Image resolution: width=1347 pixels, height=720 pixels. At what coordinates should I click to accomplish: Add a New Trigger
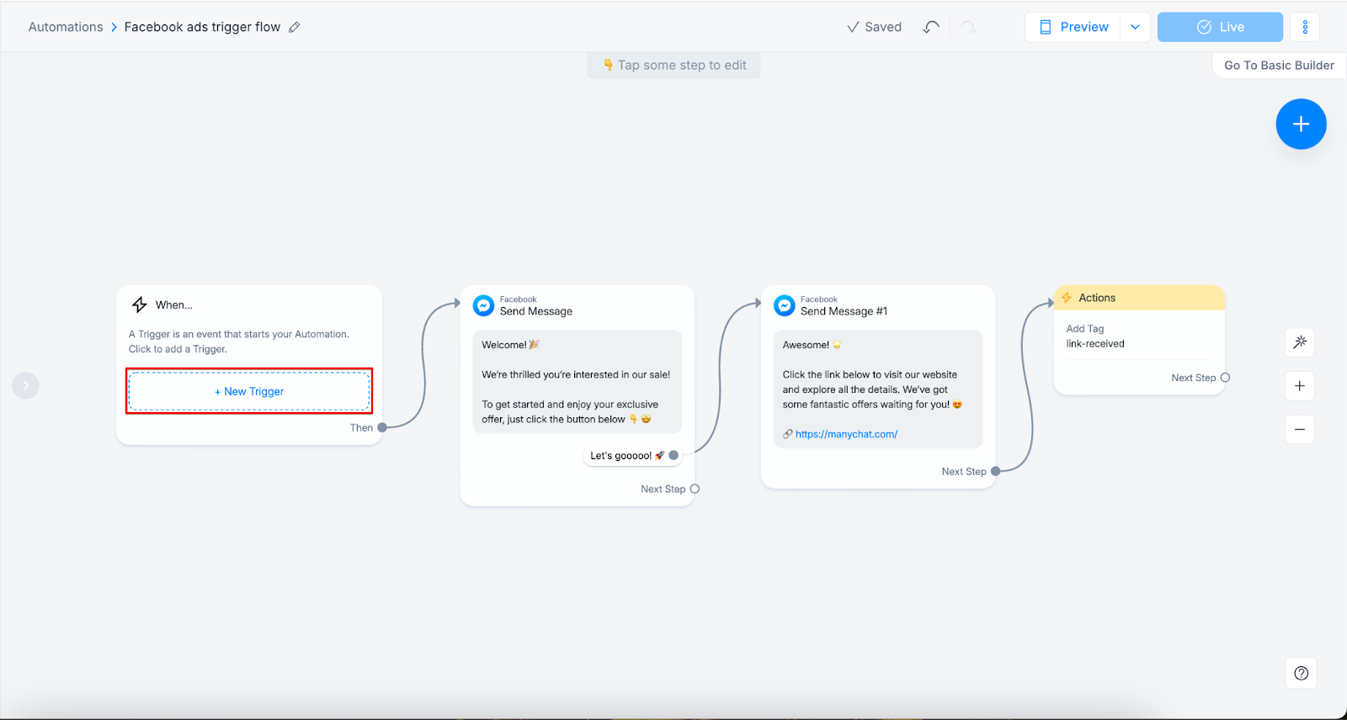tap(249, 391)
